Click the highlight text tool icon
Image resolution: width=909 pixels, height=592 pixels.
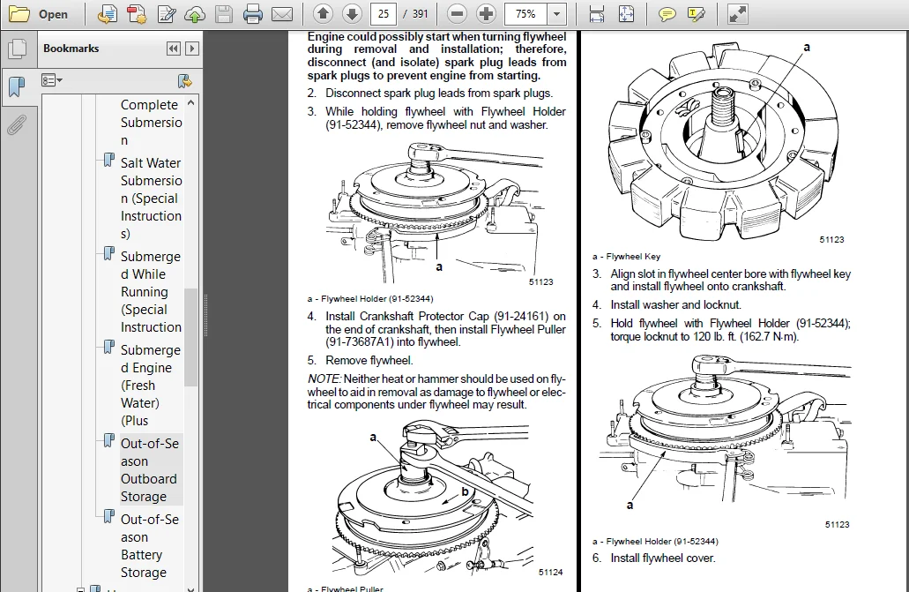pos(696,14)
